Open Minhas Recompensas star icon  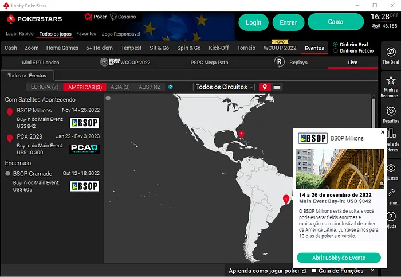point(391,80)
